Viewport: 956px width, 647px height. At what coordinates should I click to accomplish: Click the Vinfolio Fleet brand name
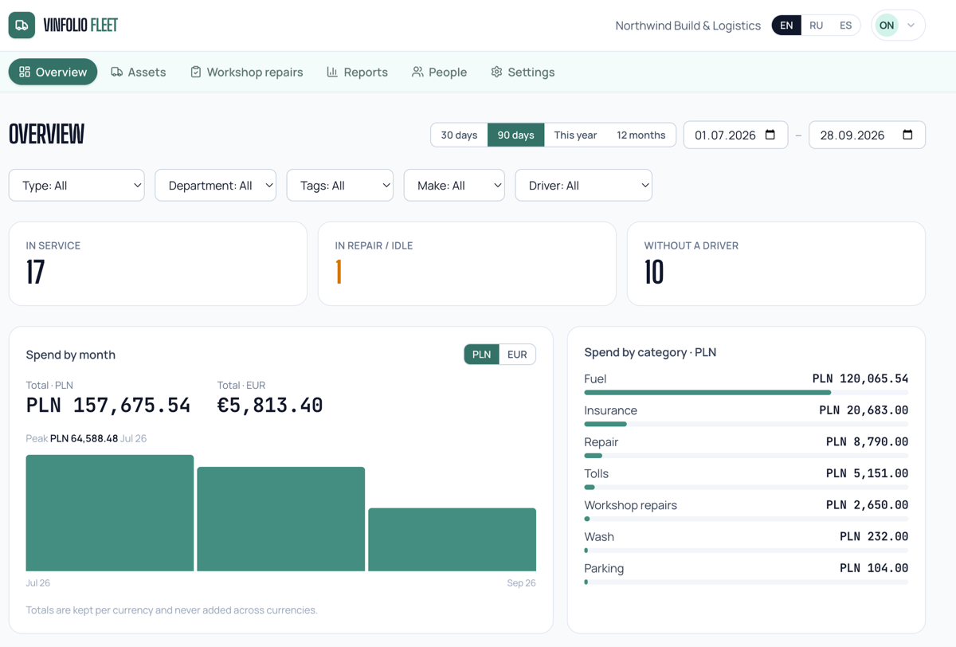click(x=80, y=25)
